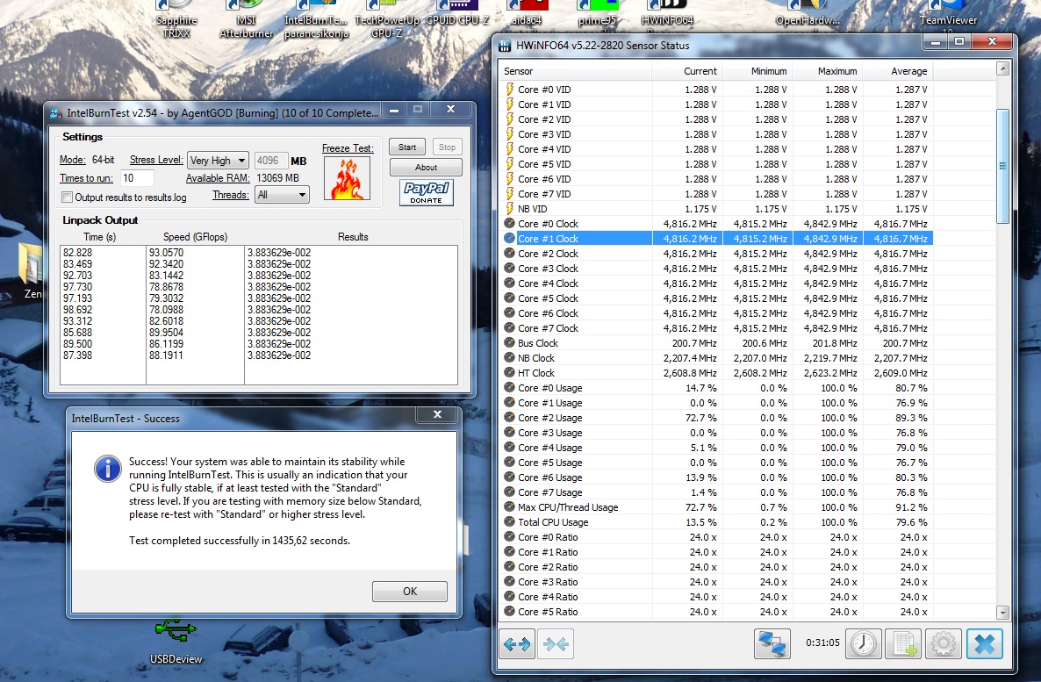Select the Max CPU/Thread Usage row

(717, 507)
